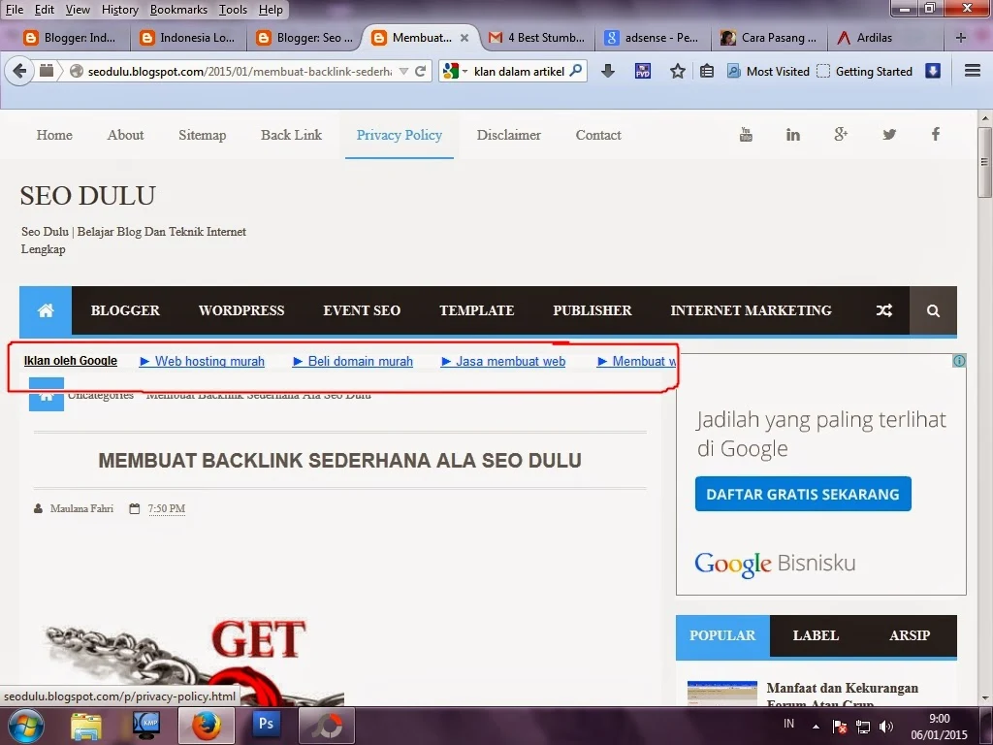This screenshot has height=745, width=993.
Task: Bookmark this page with the star icon
Action: [x=678, y=71]
